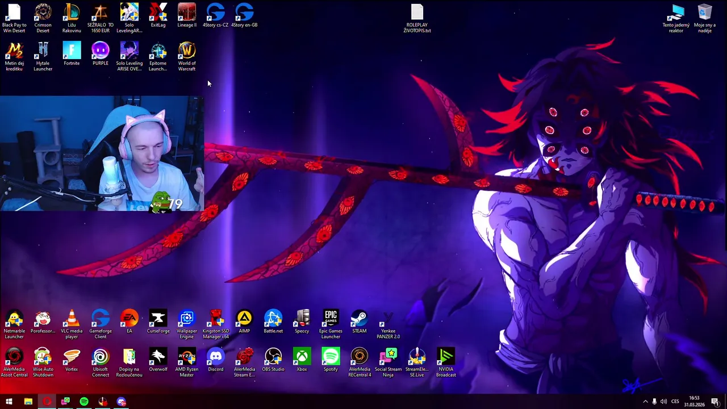727x409 pixels.
Task: Select the Overwolf desktop icon
Action: (158, 361)
